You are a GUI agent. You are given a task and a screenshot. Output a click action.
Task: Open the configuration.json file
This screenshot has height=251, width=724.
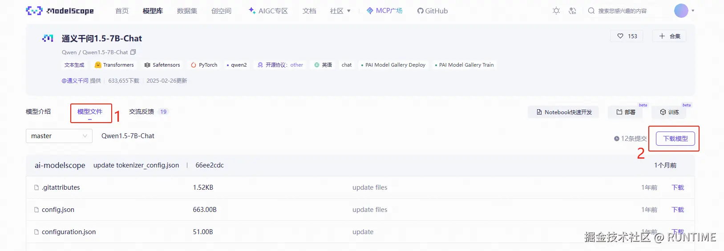click(69, 232)
